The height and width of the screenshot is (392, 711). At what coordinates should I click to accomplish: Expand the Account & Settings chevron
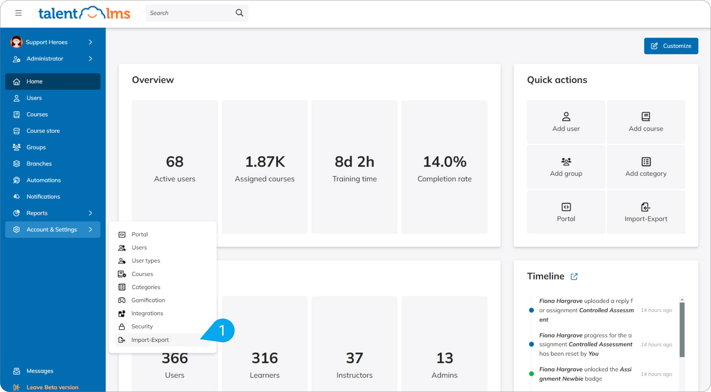point(90,229)
